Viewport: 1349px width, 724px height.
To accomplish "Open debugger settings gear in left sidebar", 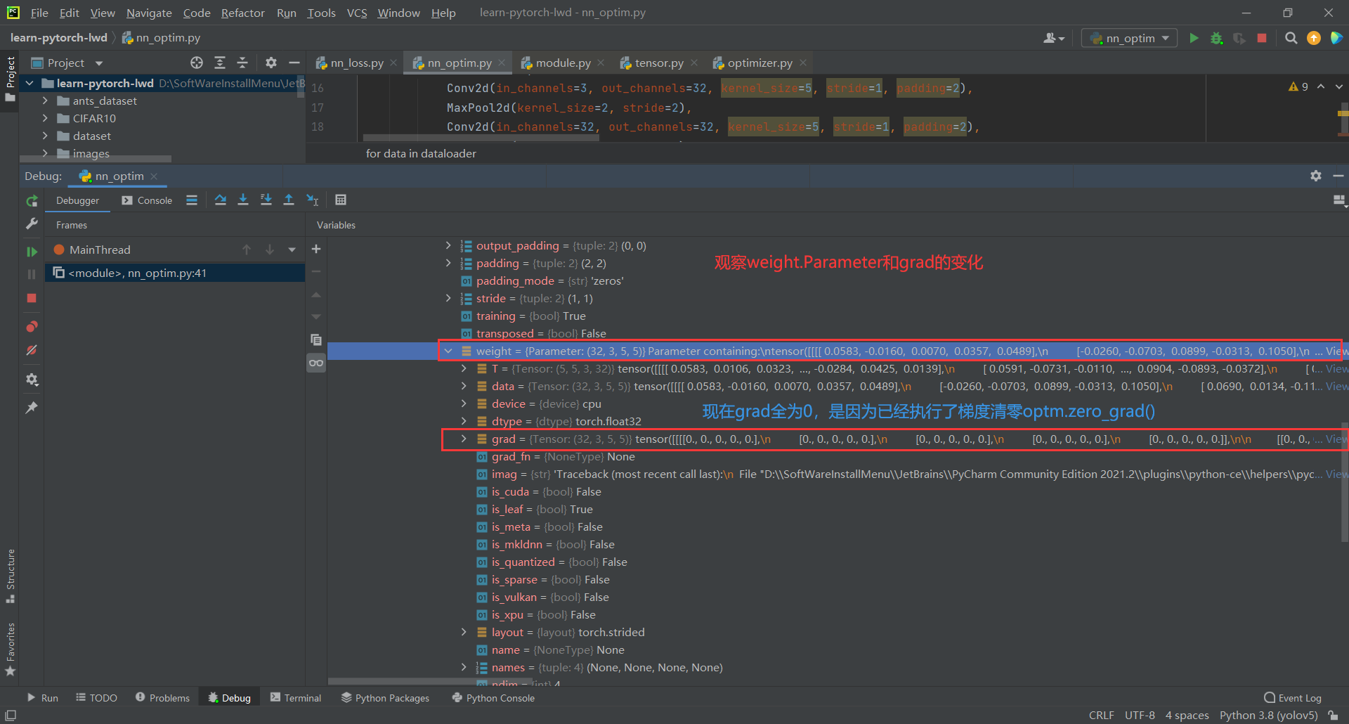I will point(32,380).
